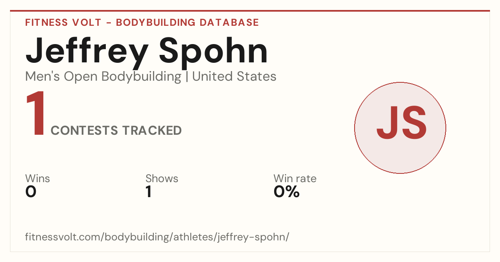The height and width of the screenshot is (262, 500).
Task: Click the Shows value 1
Action: 148,192
